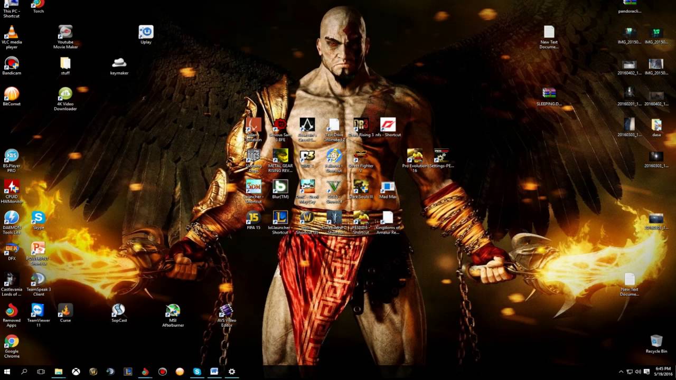676x380 pixels.
Task: Select Pro Evolution 16 icon
Action: (415, 161)
